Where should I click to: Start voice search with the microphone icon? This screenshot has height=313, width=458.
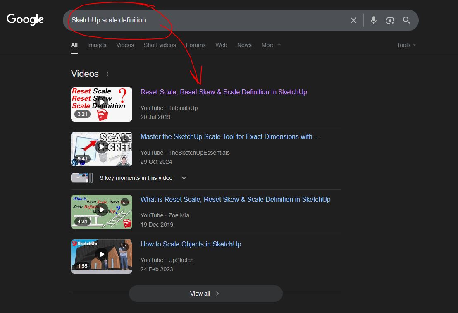(373, 20)
